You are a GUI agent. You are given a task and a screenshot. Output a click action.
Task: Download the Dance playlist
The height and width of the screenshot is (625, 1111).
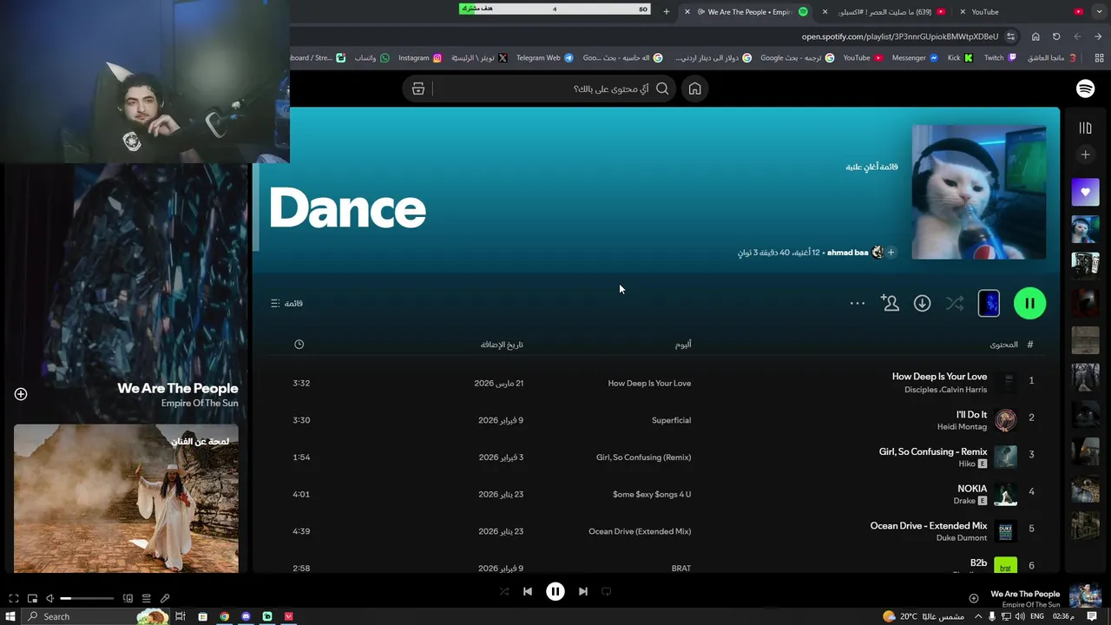pyautogui.click(x=922, y=303)
